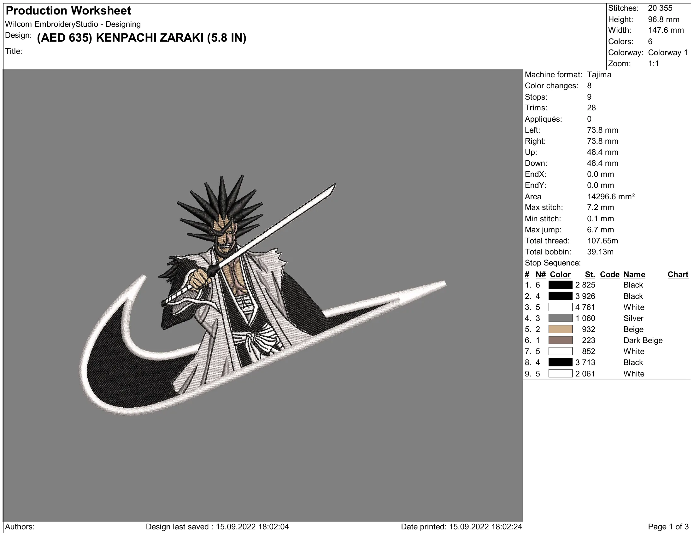Click the 'Dark Beige' thread name
The width and height of the screenshot is (694, 536).
(643, 341)
